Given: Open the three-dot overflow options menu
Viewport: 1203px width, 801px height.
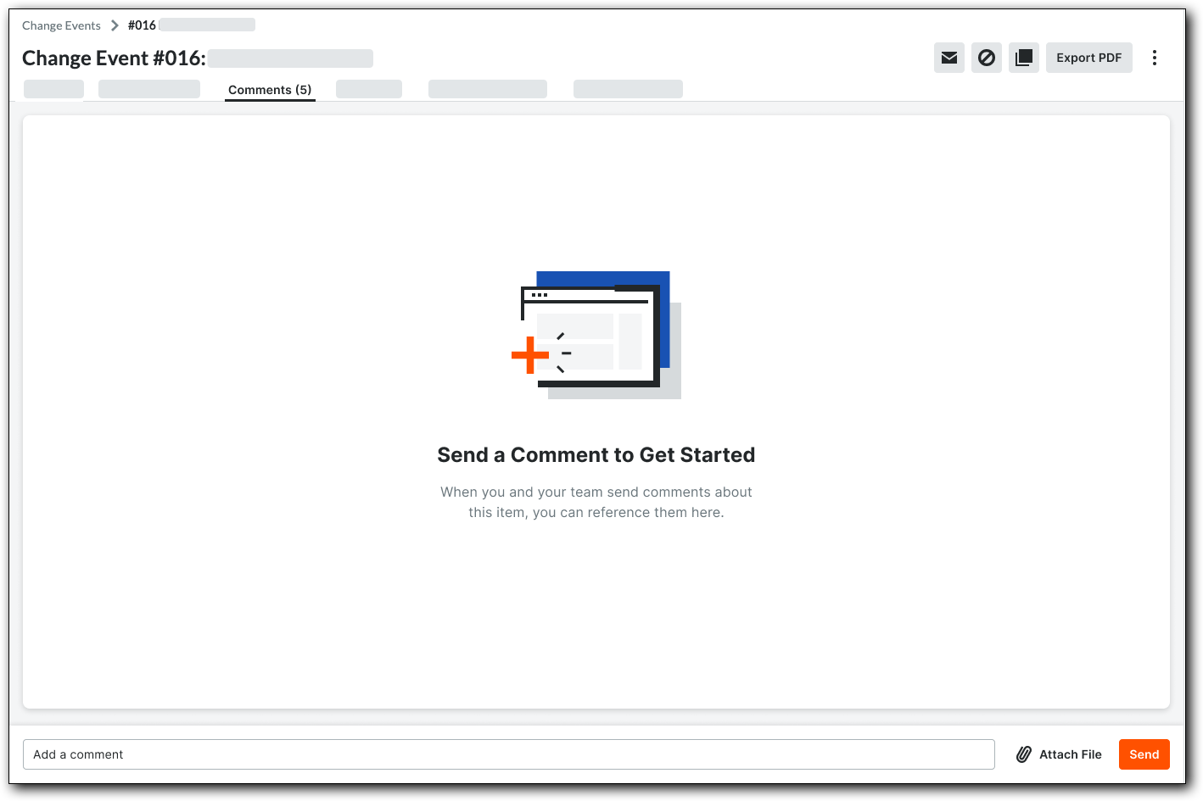Looking at the screenshot, I should pyautogui.click(x=1155, y=58).
